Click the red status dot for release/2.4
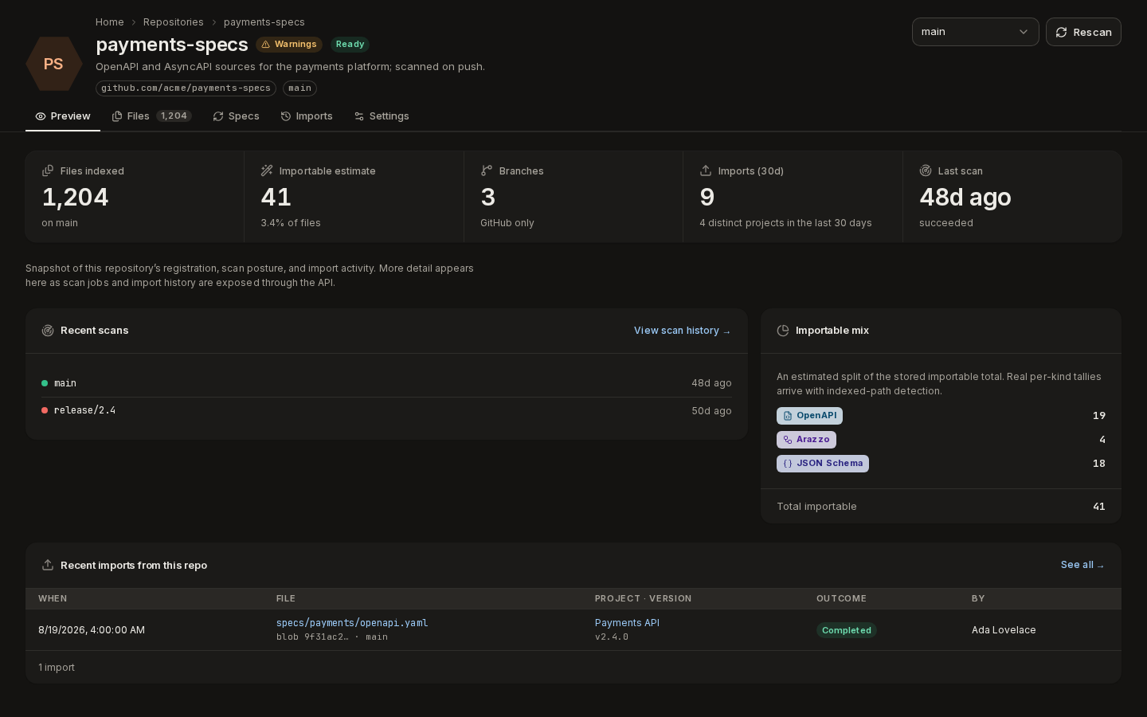Image resolution: width=1147 pixels, height=717 pixels. click(x=45, y=410)
